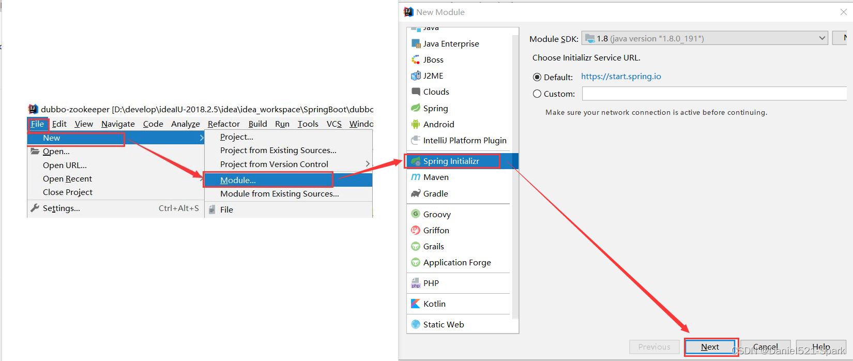Click the Clouds module icon

[x=416, y=92]
